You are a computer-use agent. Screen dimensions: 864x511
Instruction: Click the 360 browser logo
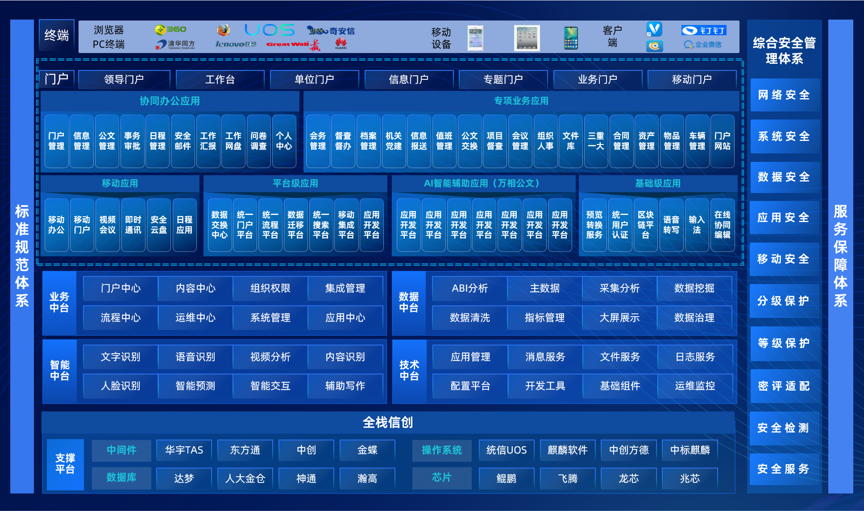click(170, 29)
